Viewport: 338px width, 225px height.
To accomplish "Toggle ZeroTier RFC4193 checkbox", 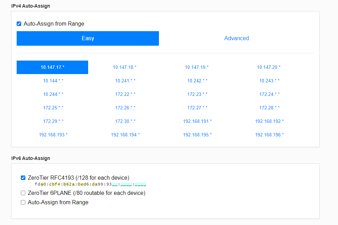I will click(x=23, y=178).
